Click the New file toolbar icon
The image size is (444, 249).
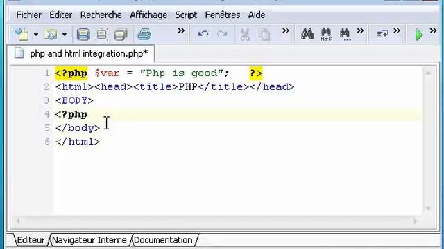tap(22, 35)
